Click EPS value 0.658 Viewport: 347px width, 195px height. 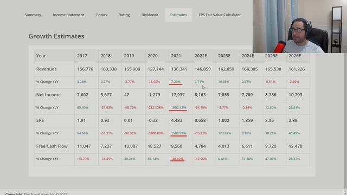[x=200, y=120]
